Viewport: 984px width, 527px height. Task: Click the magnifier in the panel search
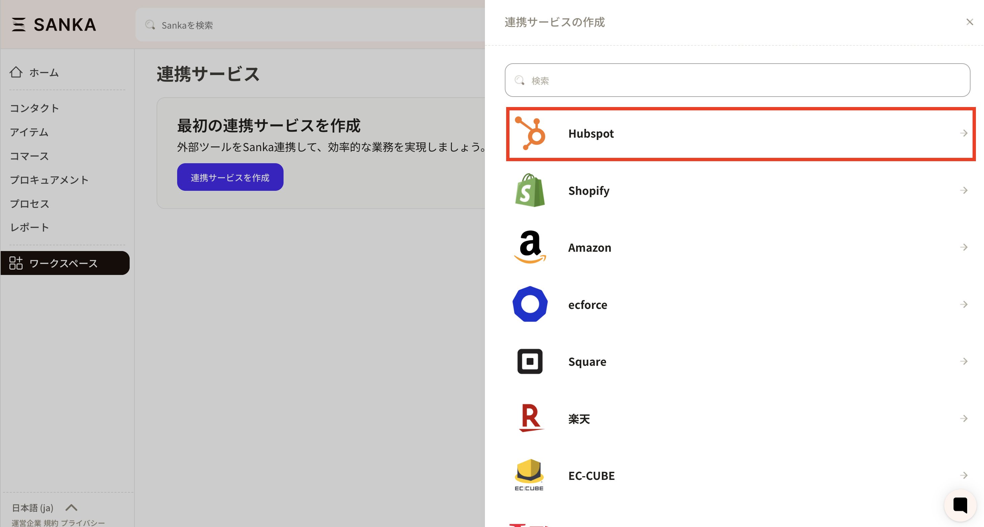520,80
